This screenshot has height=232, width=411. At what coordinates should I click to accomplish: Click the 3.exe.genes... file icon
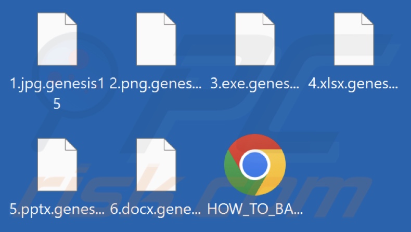tap(255, 39)
